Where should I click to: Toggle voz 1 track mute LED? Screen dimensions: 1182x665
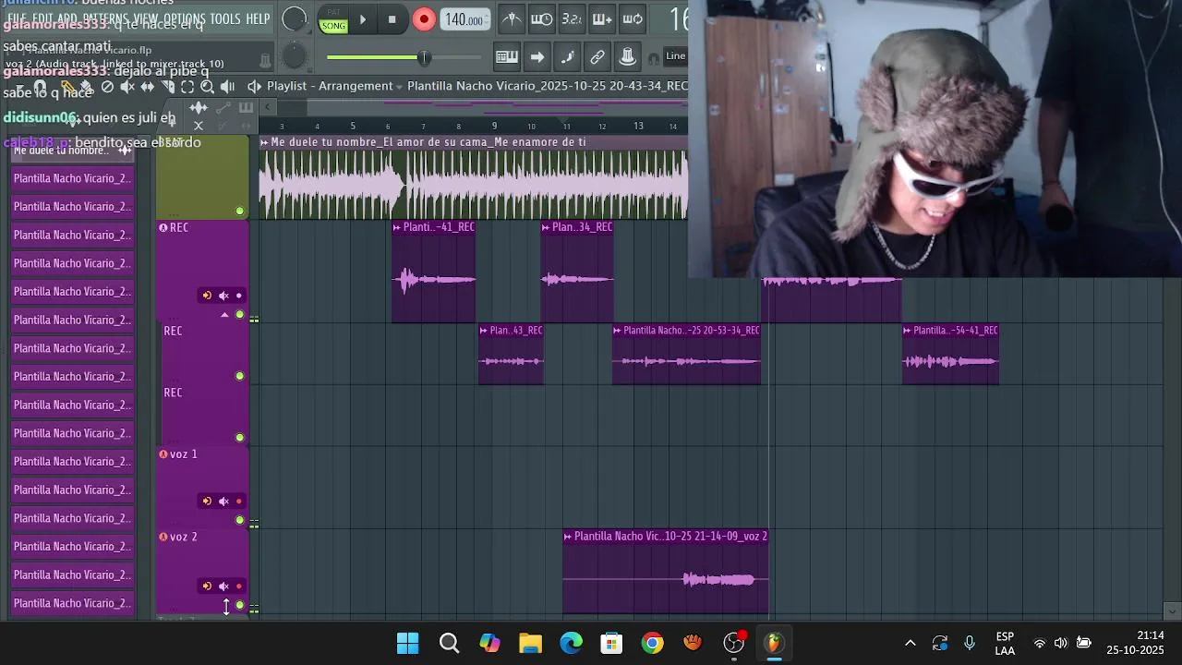pyautogui.click(x=240, y=520)
